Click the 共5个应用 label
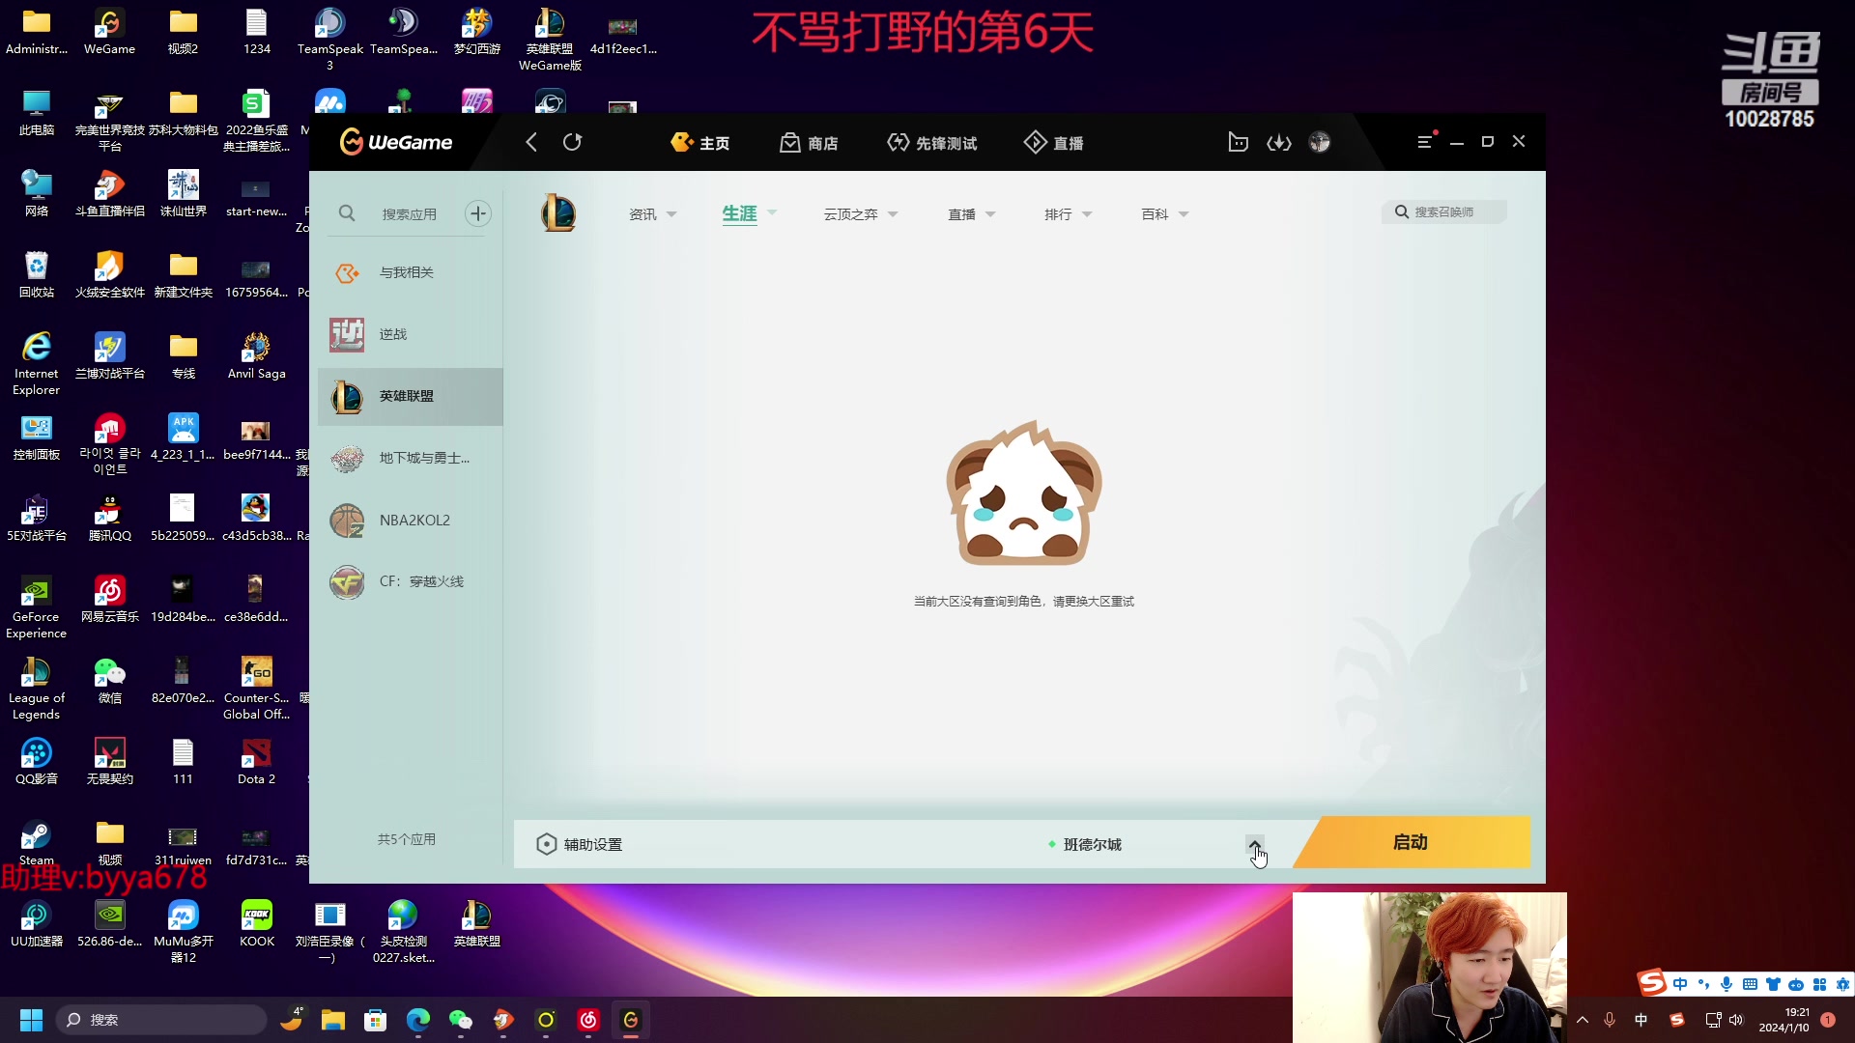This screenshot has width=1855, height=1043. pyautogui.click(x=407, y=839)
